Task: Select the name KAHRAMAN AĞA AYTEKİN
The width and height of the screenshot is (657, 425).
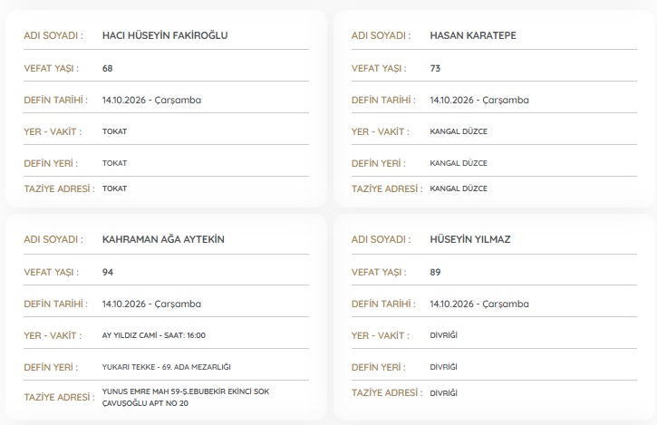Action: [163, 239]
